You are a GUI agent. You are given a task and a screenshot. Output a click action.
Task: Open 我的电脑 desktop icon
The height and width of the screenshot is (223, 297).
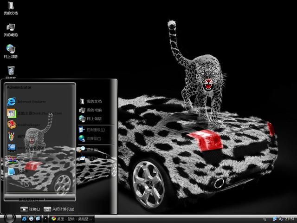click(x=10, y=29)
